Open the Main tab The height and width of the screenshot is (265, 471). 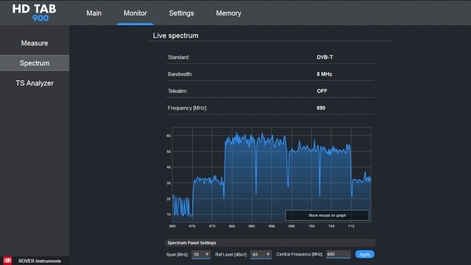tap(94, 13)
